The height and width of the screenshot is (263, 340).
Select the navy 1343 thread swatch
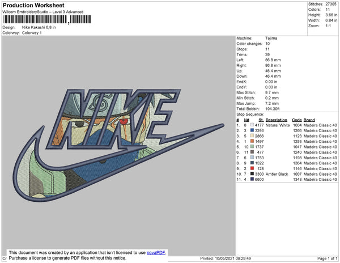point(252,179)
